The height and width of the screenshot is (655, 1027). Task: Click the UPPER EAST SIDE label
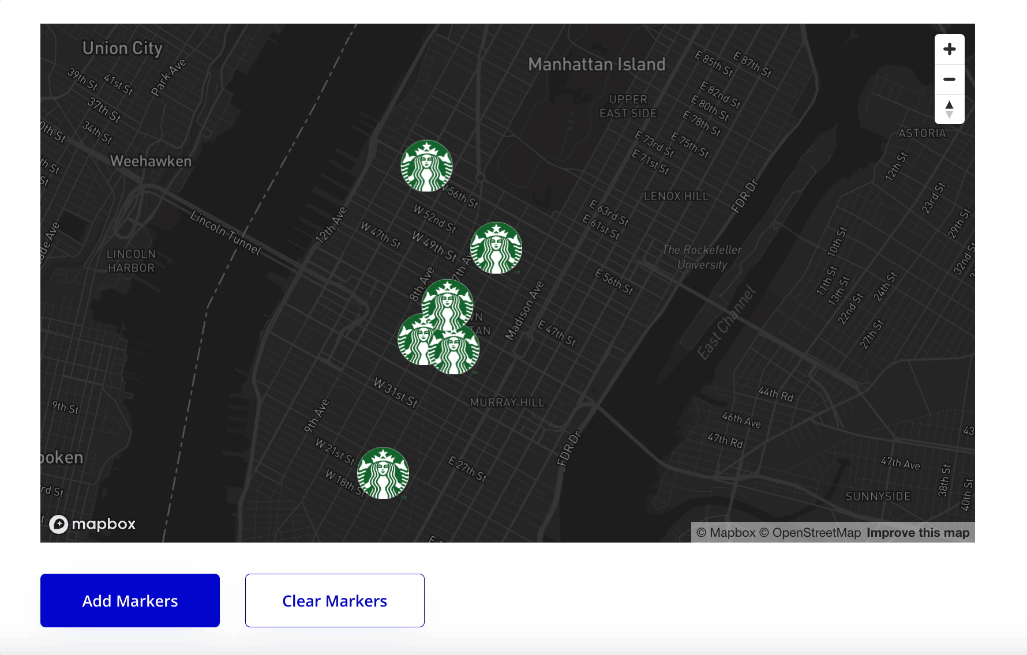coord(628,107)
